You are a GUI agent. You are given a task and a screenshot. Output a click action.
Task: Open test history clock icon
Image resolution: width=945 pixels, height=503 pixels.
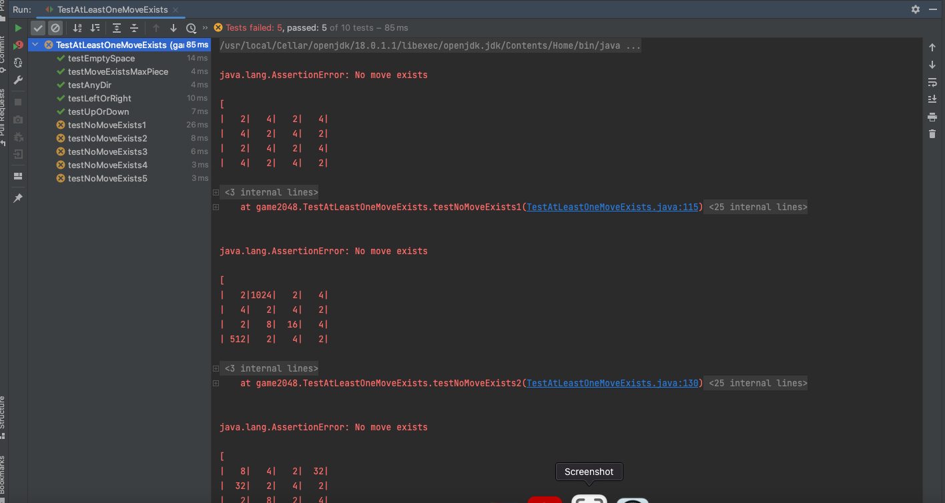click(192, 28)
